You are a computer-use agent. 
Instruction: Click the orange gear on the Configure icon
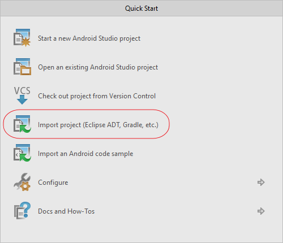pyautogui.click(x=25, y=186)
